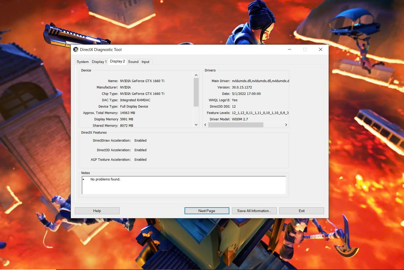Click the Device list scroll down arrow
This screenshot has width=404, height=270.
coord(196,125)
